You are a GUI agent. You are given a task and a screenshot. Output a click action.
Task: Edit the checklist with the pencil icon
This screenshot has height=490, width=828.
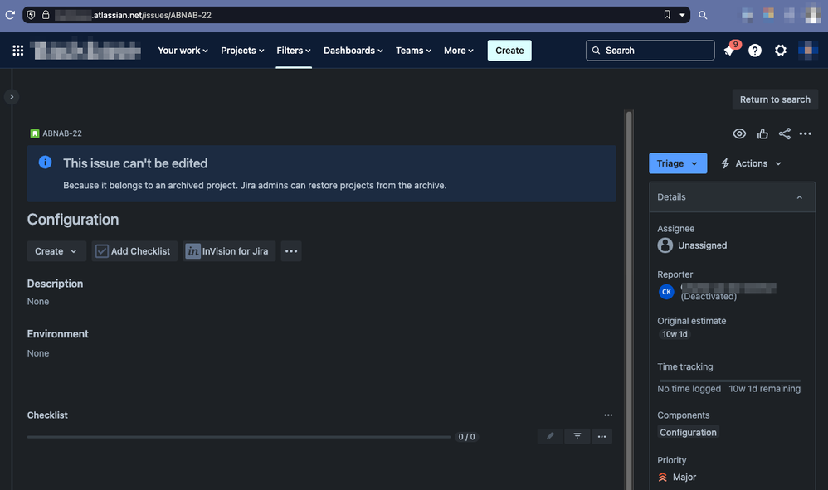pyautogui.click(x=550, y=435)
